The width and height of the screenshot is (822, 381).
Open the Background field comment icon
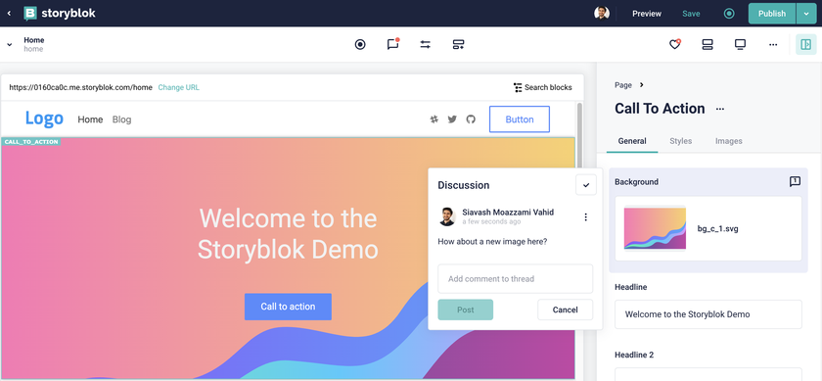[796, 181]
